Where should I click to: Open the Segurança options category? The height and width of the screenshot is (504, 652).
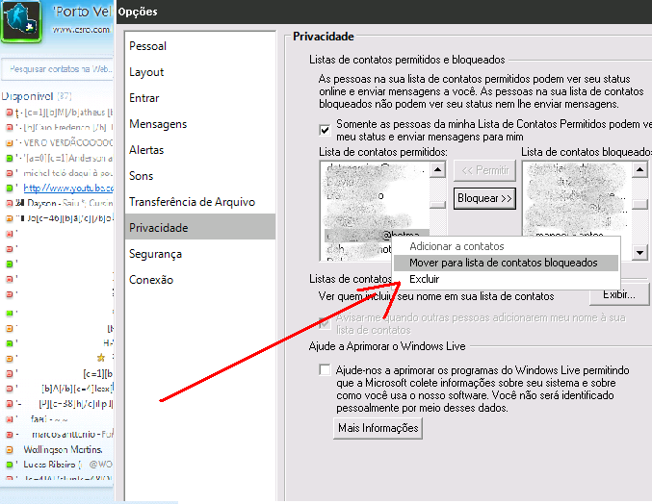[x=155, y=254]
